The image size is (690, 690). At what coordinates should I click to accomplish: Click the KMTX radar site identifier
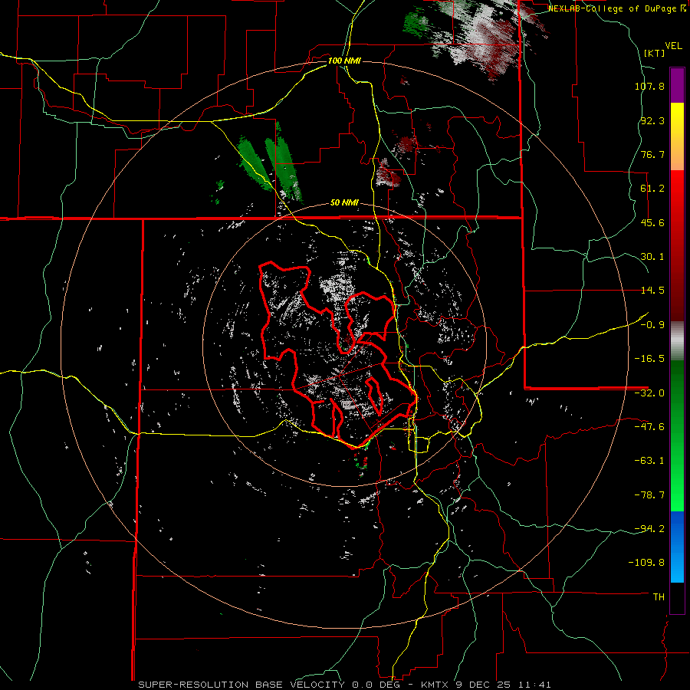435,685
